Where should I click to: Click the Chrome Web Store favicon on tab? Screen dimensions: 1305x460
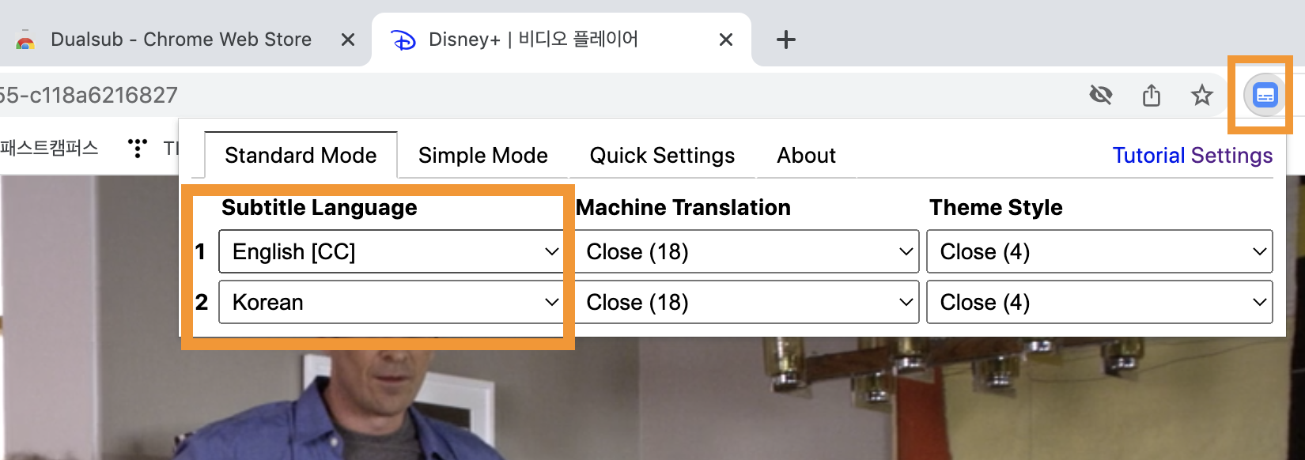(x=25, y=40)
